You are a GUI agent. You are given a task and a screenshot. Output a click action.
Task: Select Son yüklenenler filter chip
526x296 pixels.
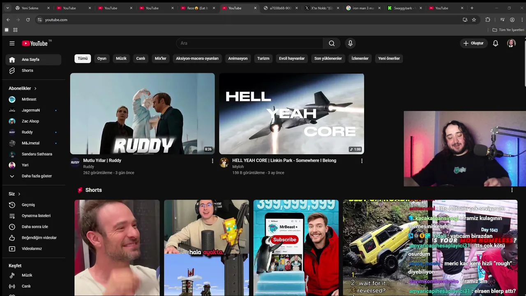tap(328, 58)
